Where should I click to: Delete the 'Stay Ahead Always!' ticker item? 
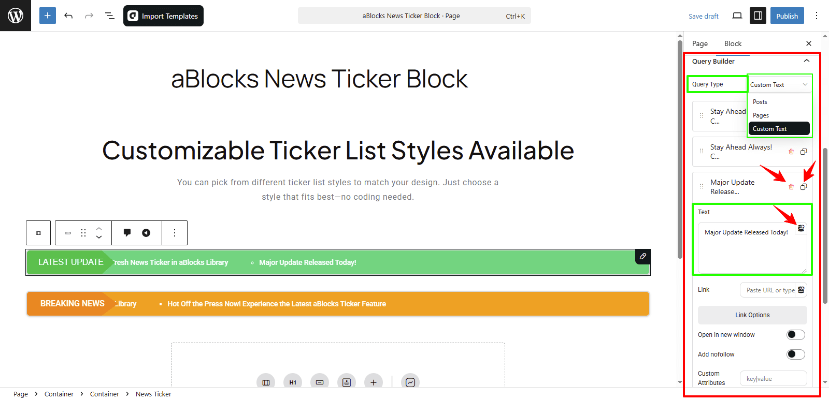click(x=791, y=152)
